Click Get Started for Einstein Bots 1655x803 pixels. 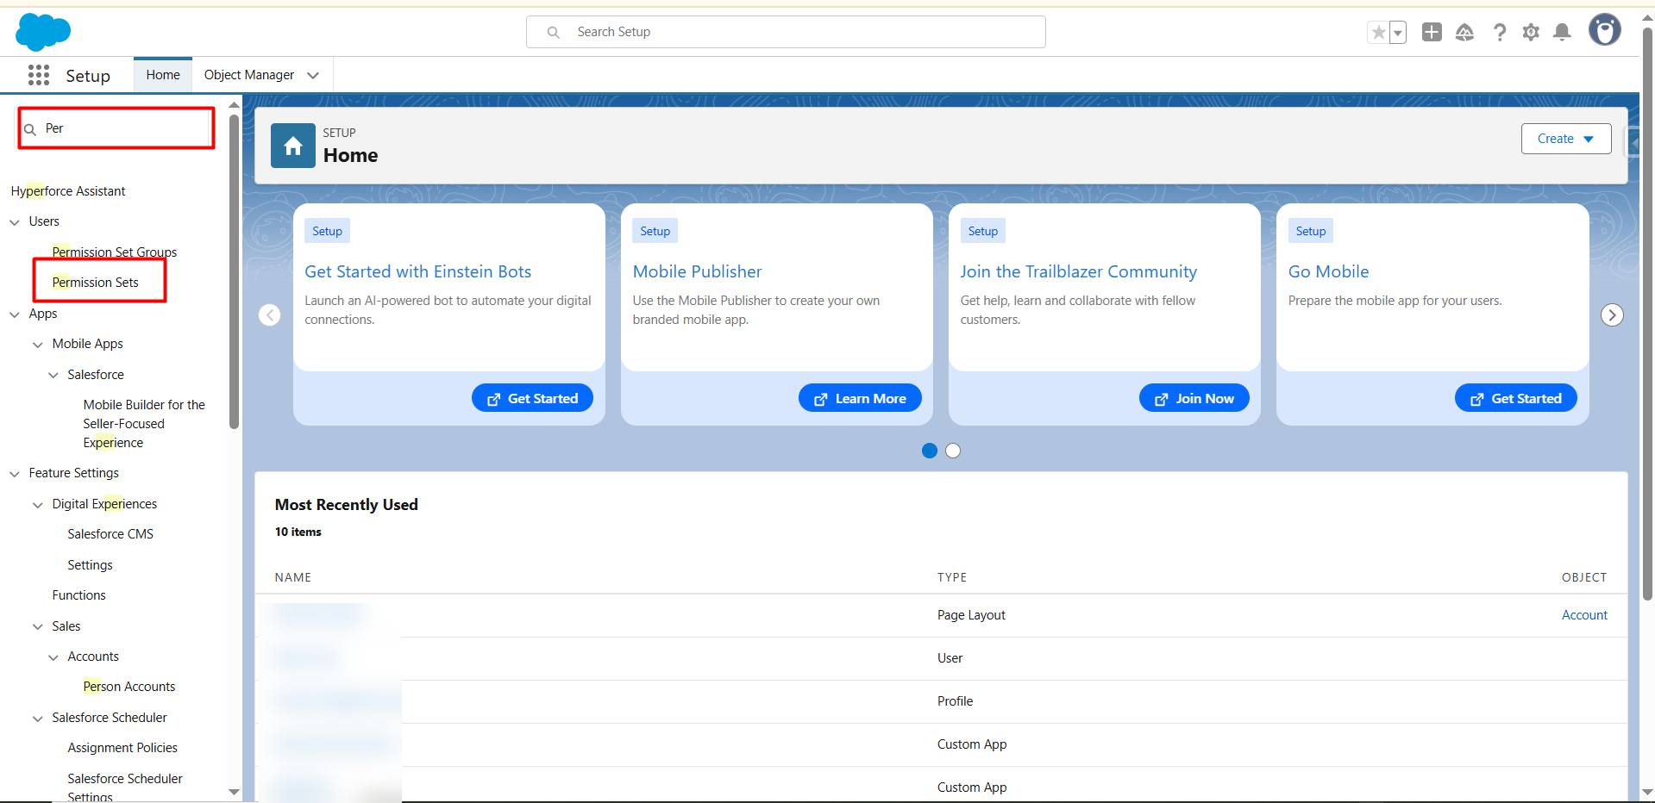coord(532,398)
